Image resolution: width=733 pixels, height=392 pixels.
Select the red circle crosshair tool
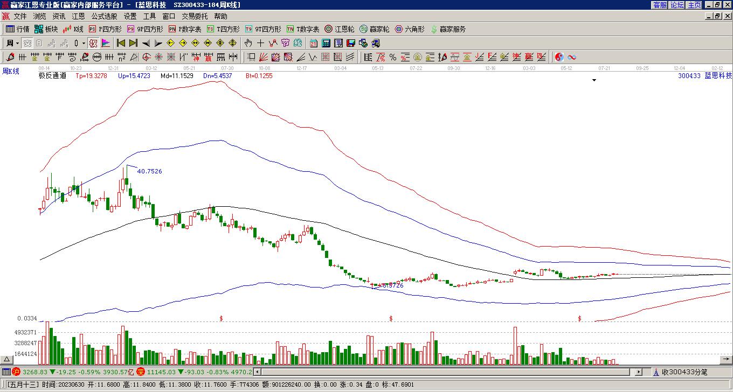tap(146, 57)
